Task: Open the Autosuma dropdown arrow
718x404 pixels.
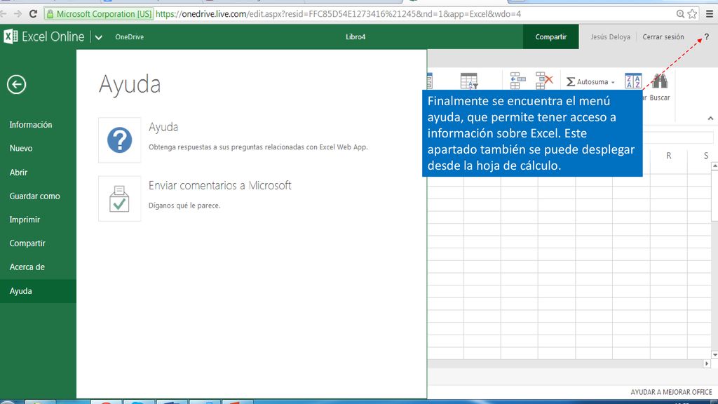Action: click(x=613, y=83)
